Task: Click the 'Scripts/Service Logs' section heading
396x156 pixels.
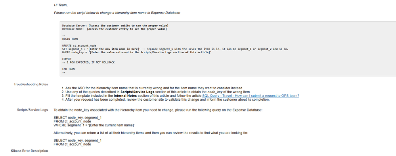Action: click(x=33, y=110)
